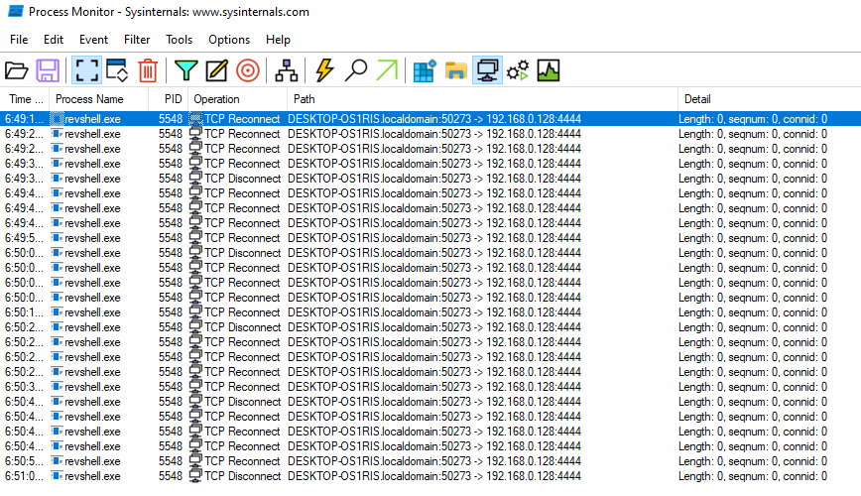Click the Path text in the selected 6:49:1... row

434,119
